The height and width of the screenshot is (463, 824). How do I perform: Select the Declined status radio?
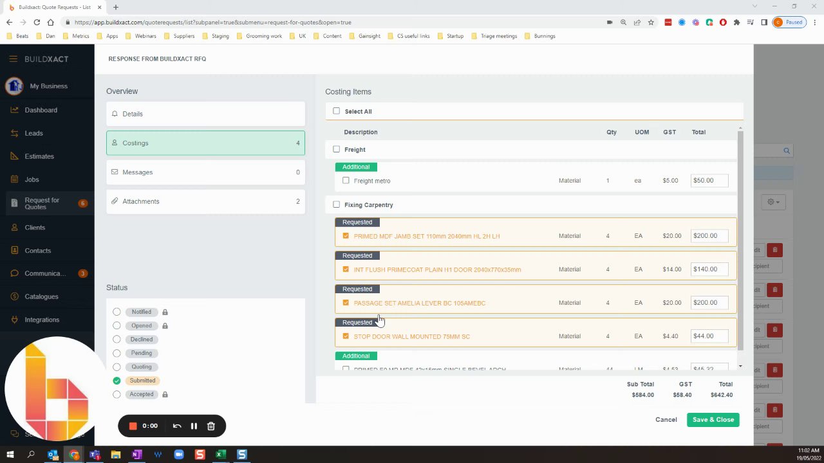click(117, 340)
